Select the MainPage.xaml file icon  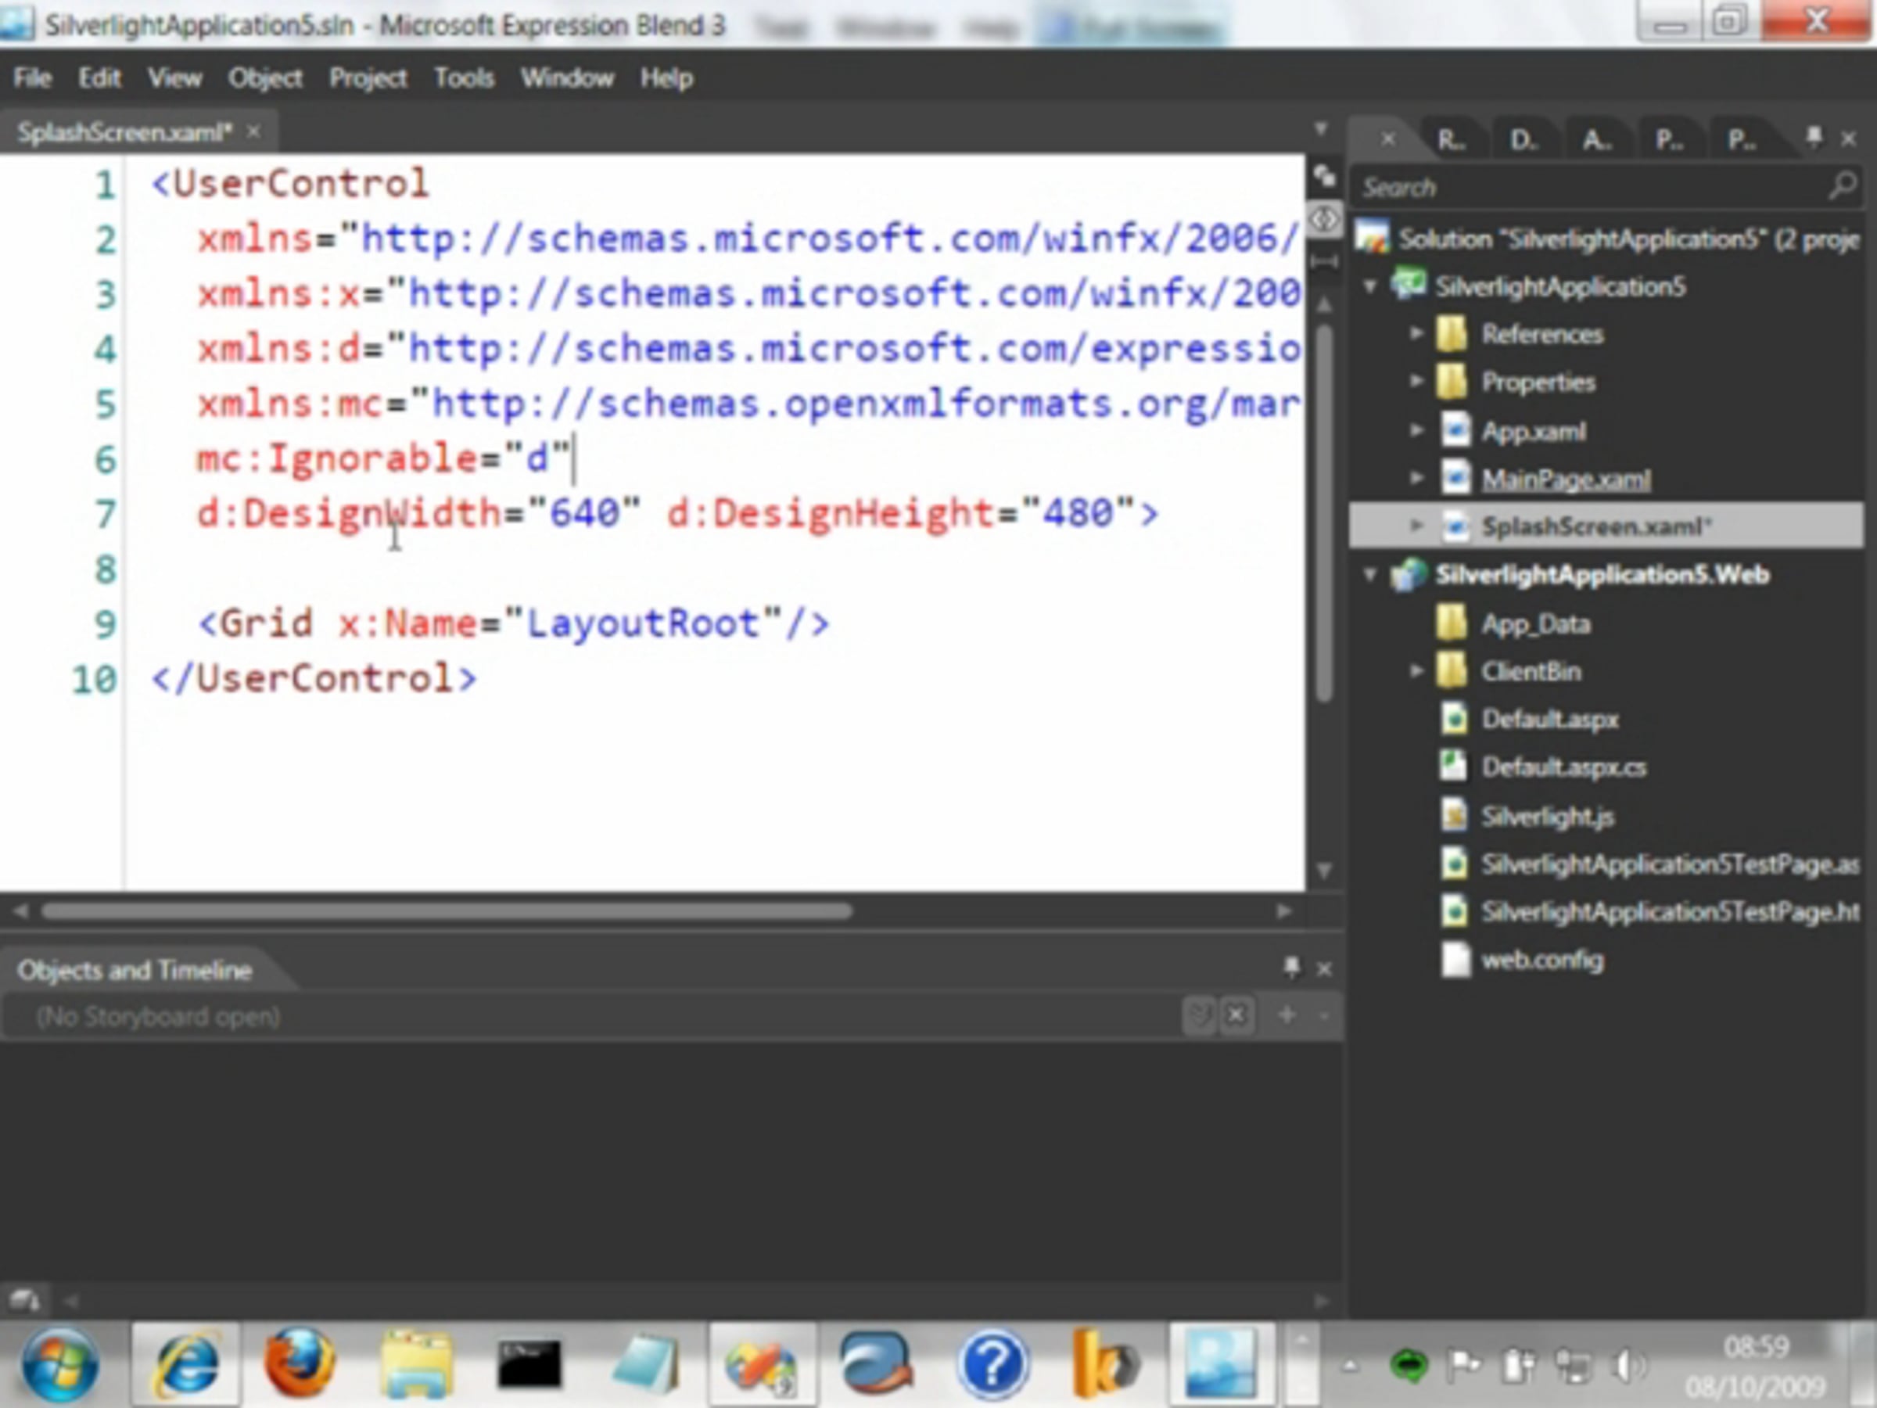pyautogui.click(x=1455, y=478)
